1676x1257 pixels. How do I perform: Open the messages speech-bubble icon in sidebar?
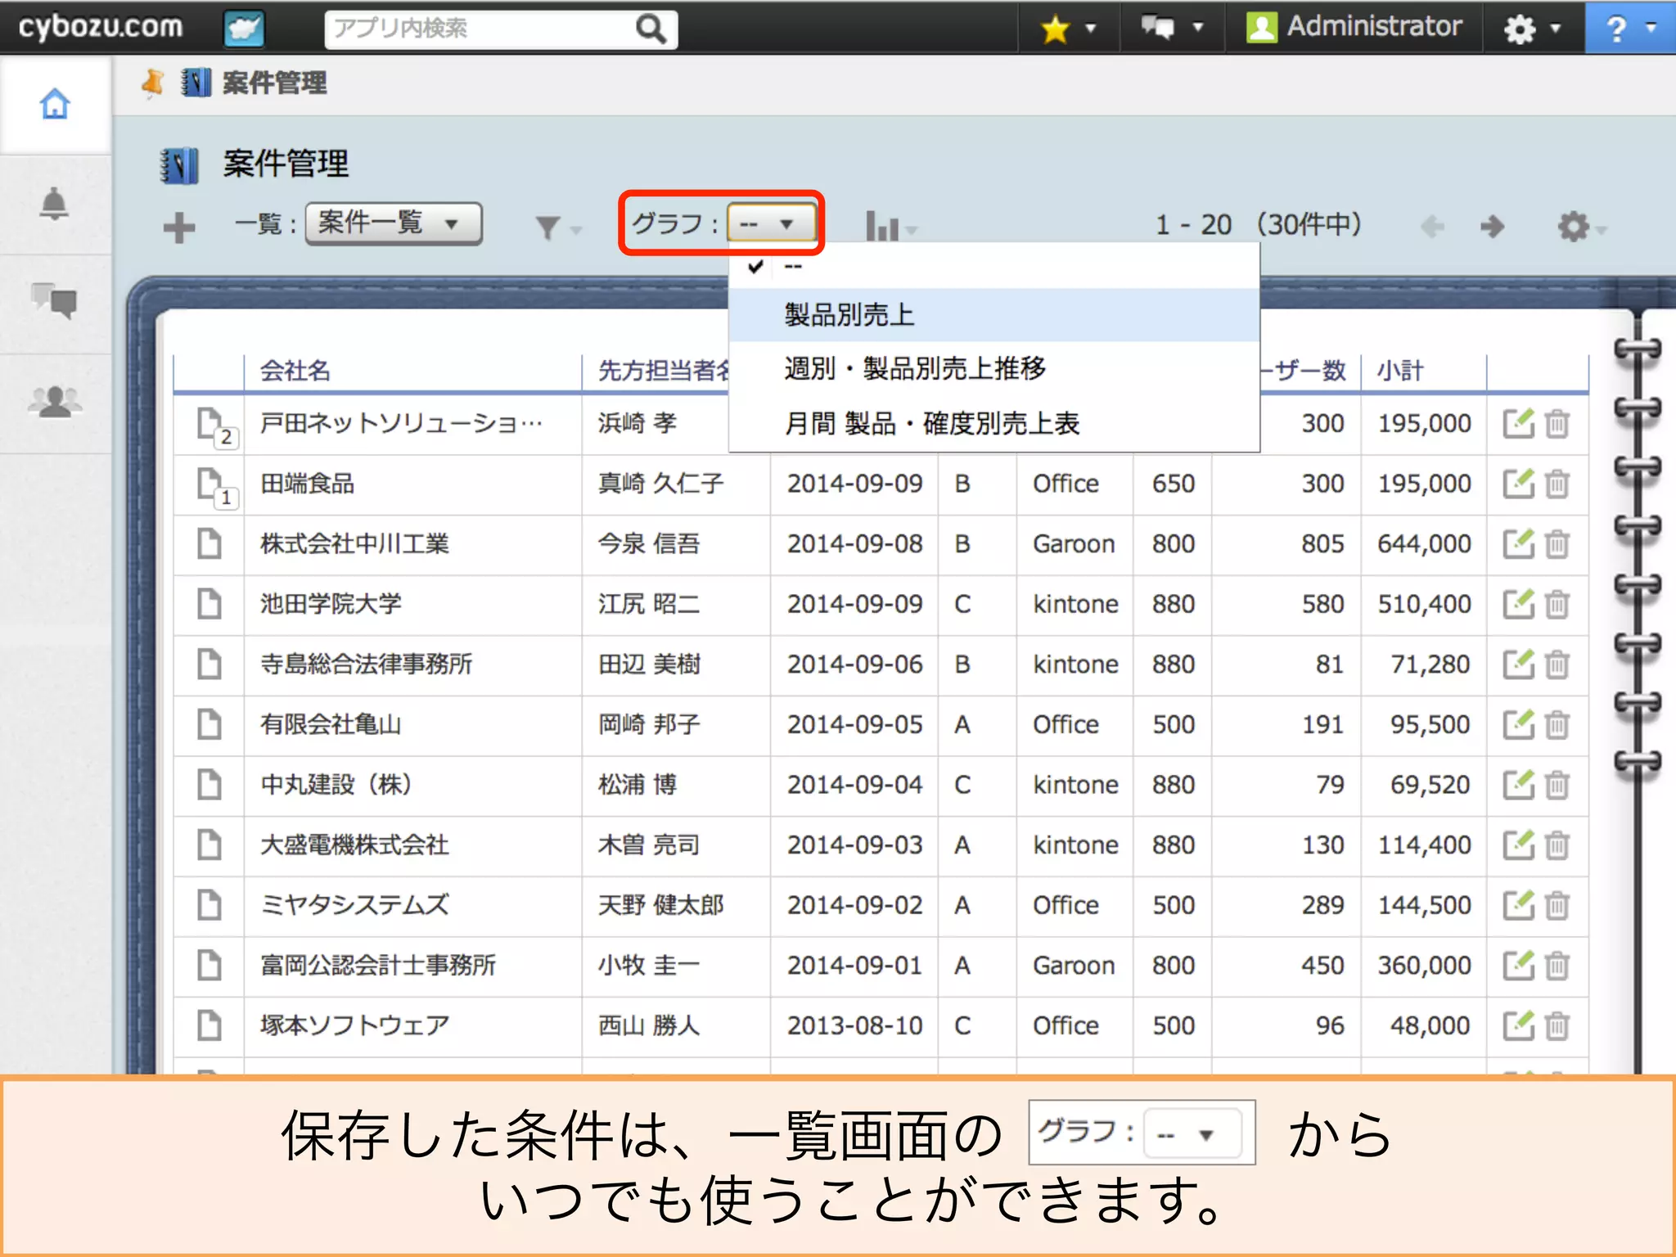click(x=54, y=301)
